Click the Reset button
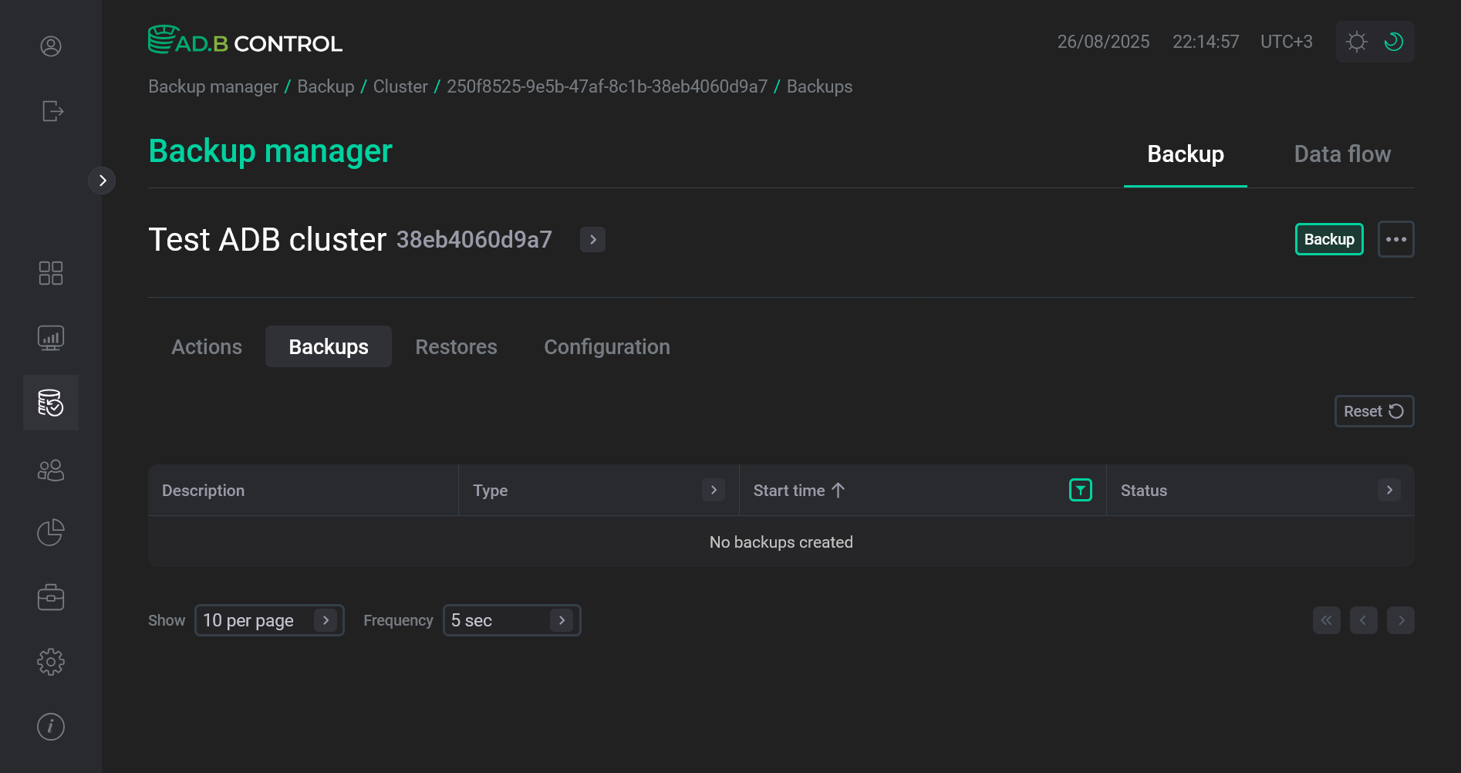 pyautogui.click(x=1373, y=411)
